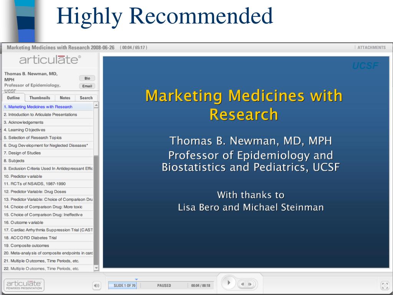This screenshot has width=393, height=295.
Task: Jump to slide 4 Learning Objectives
Action: click(48, 130)
